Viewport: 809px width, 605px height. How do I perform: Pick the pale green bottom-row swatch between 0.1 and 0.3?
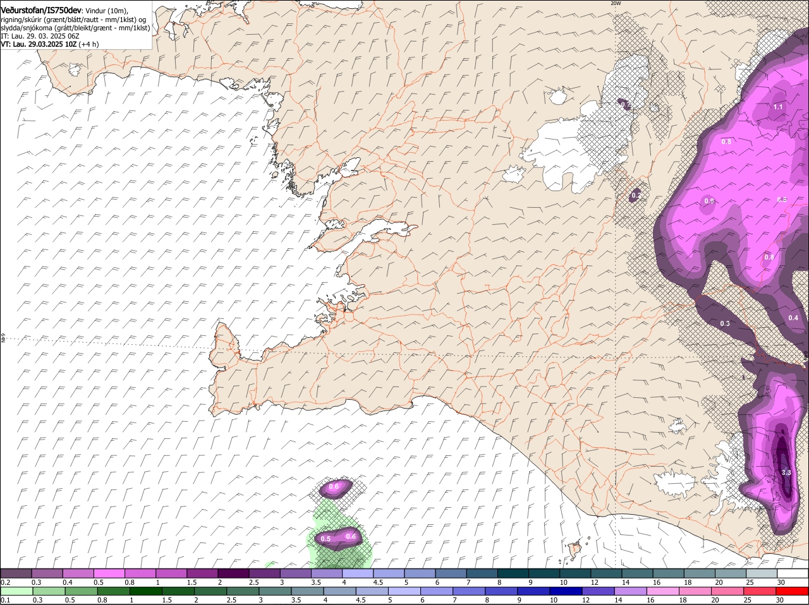16,591
